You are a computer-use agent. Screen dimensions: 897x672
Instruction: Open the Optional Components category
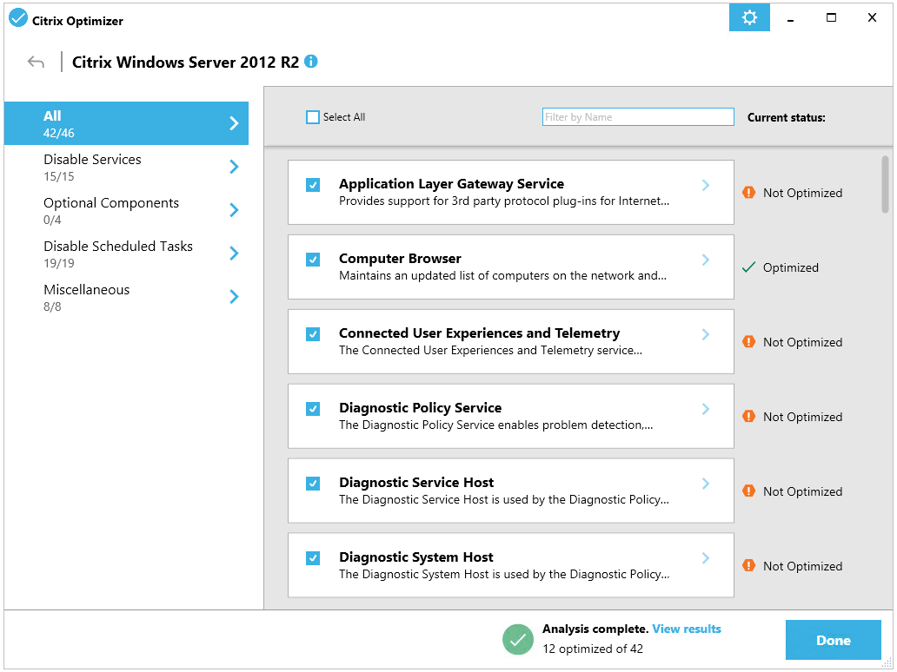coord(126,210)
